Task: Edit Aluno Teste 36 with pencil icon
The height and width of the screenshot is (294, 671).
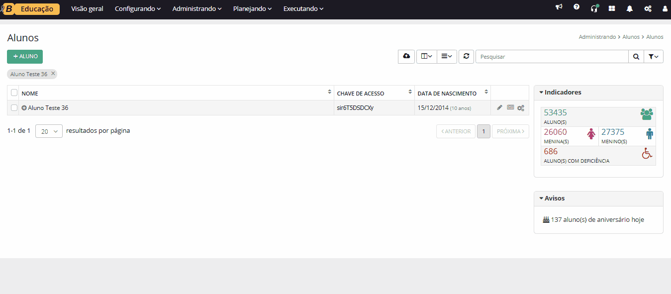Action: 500,107
